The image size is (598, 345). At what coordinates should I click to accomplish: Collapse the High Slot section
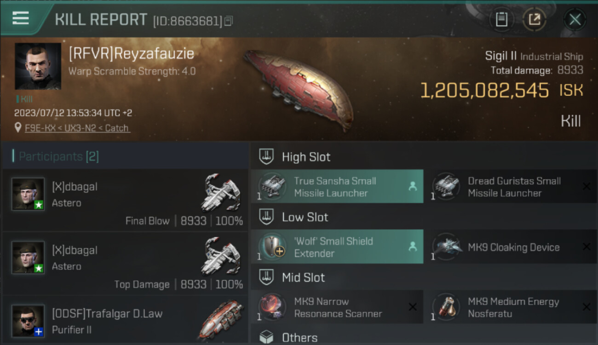pyautogui.click(x=294, y=156)
